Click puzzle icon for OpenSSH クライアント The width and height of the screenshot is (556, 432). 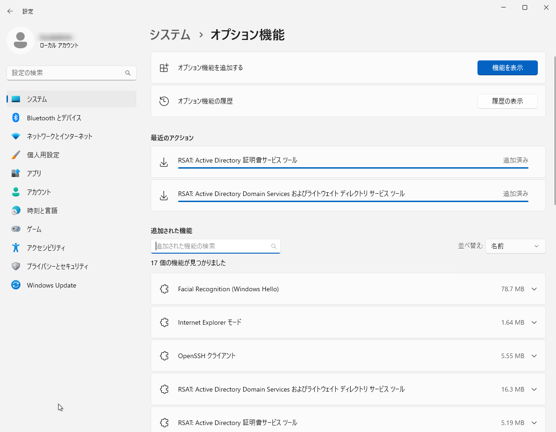coord(164,356)
